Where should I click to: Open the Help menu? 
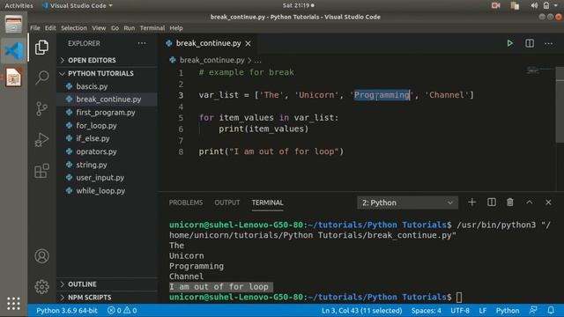pyautogui.click(x=176, y=28)
